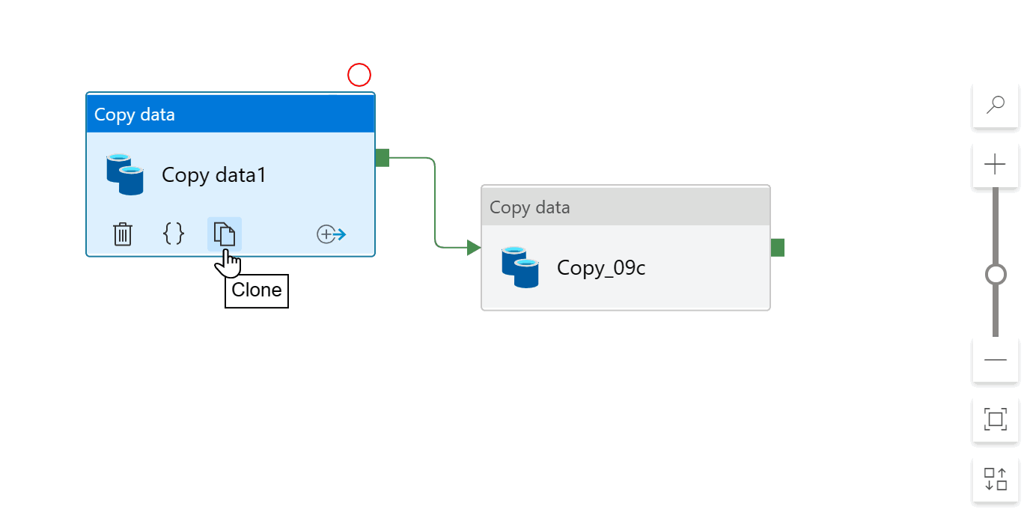Select the Copy_09c activity name
The height and width of the screenshot is (524, 1033).
pos(601,268)
